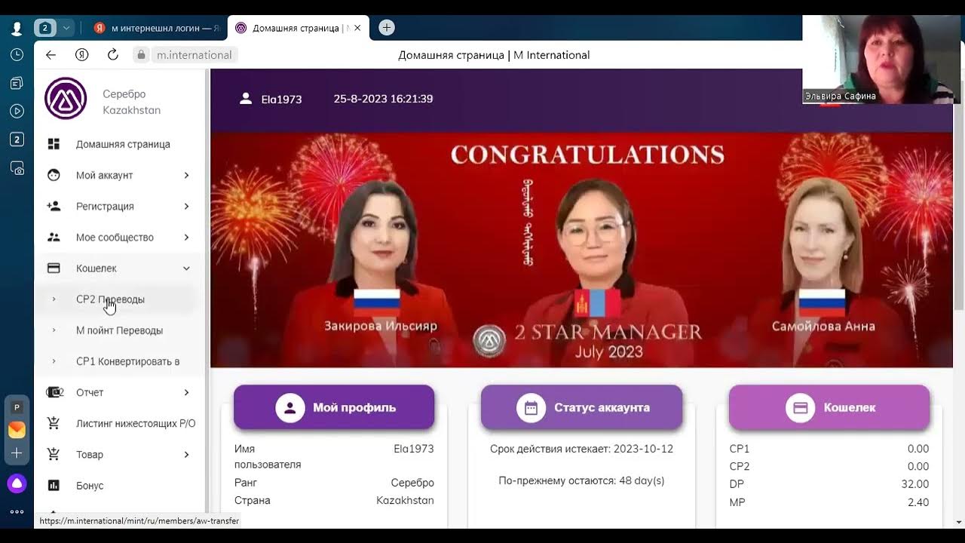Open a new browser tab
Image resolution: width=965 pixels, height=543 pixels.
click(x=386, y=28)
